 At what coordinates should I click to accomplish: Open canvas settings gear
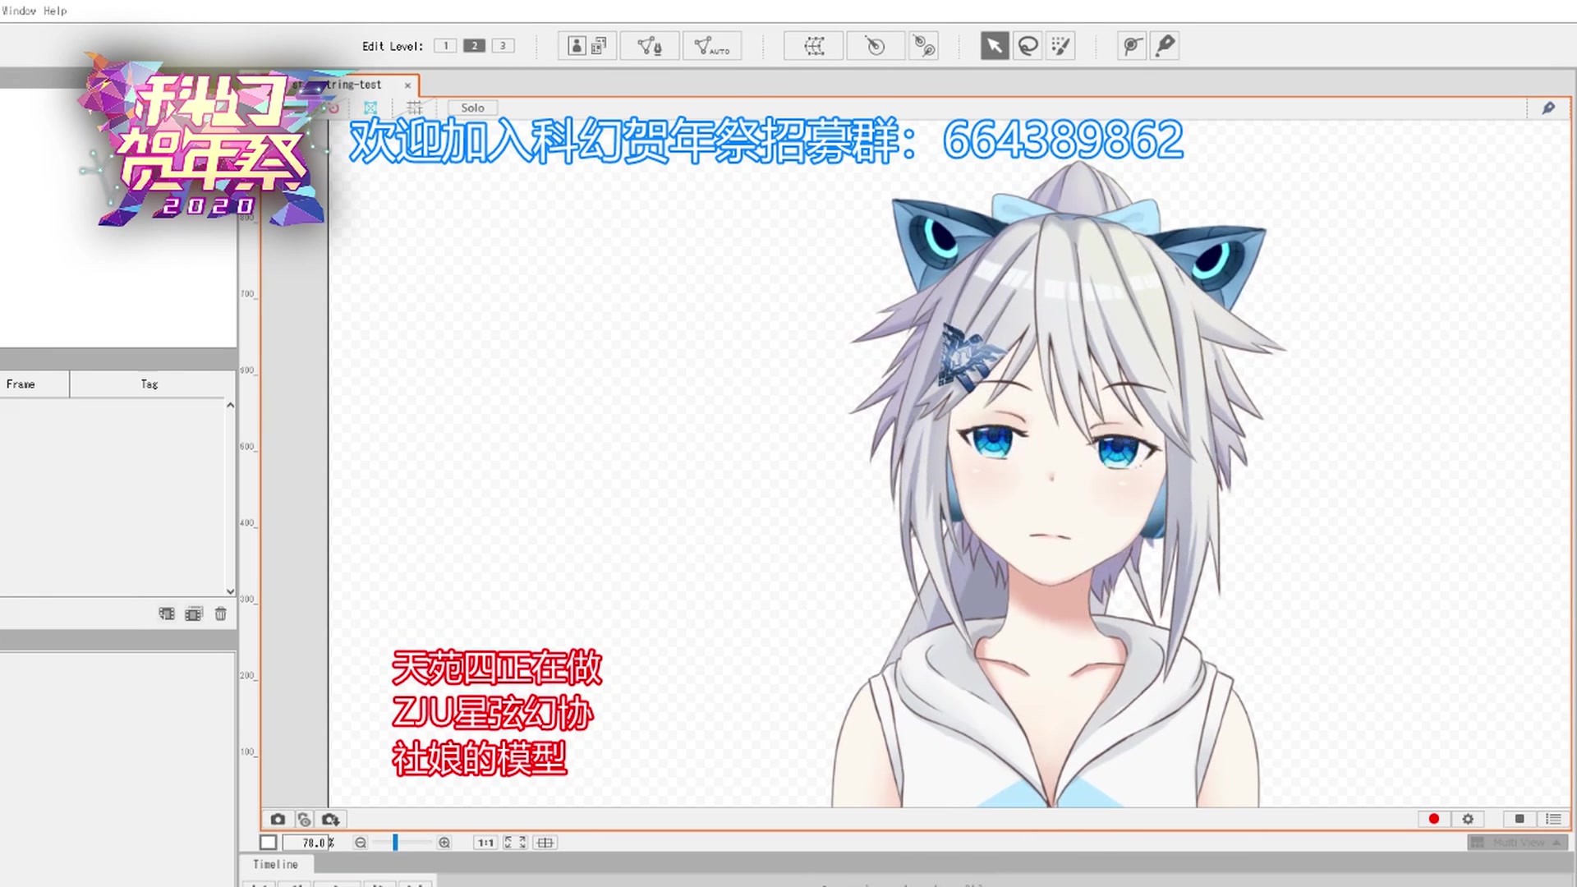(x=1468, y=819)
